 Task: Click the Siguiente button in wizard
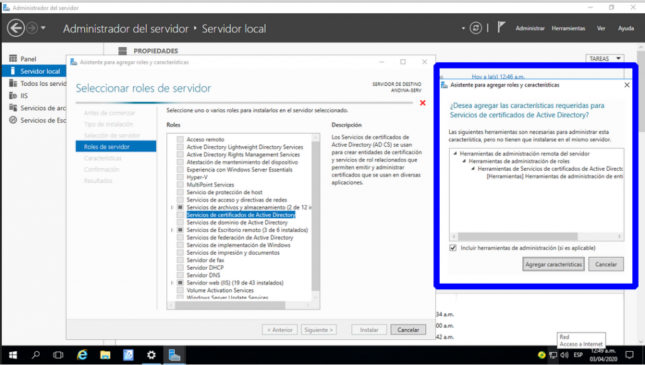pos(318,330)
